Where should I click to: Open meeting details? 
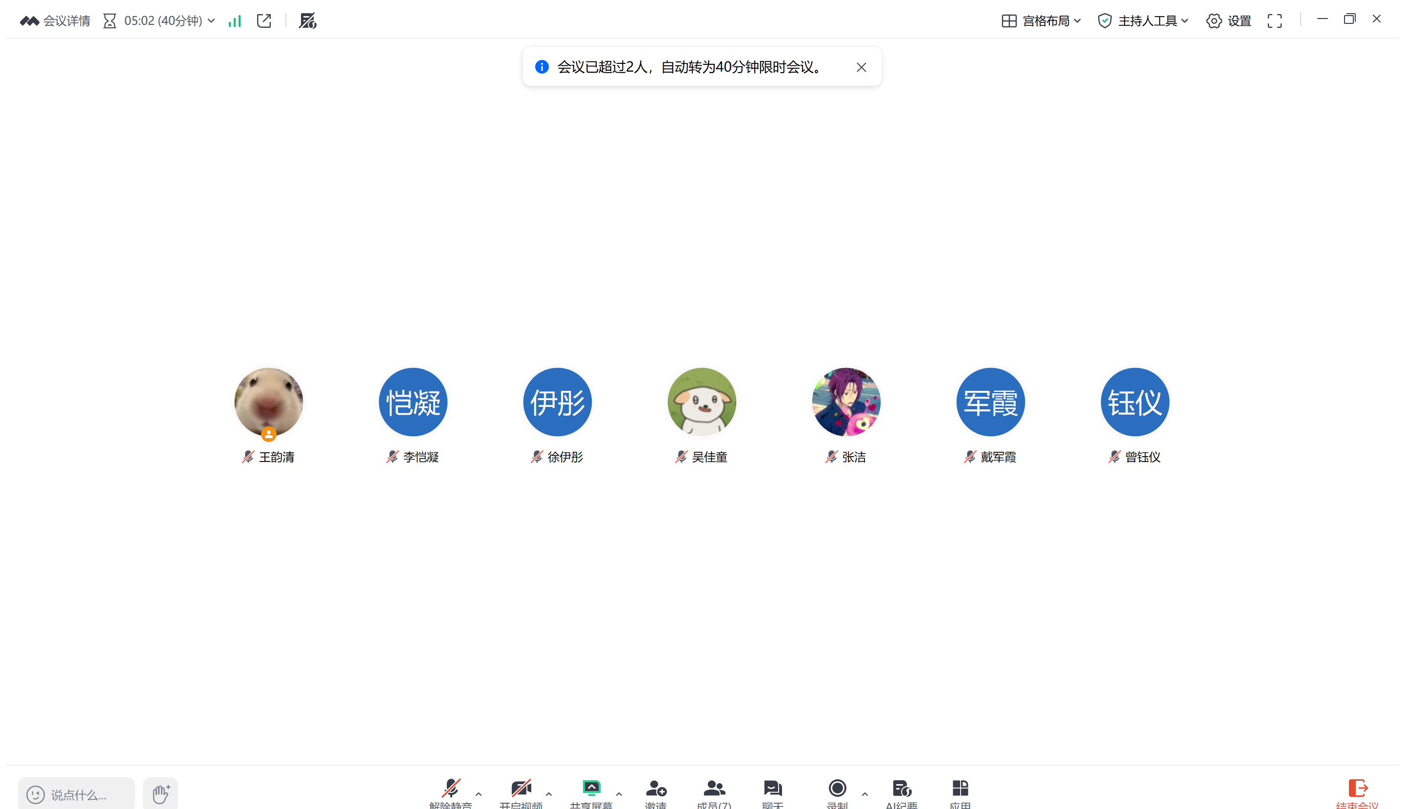pyautogui.click(x=56, y=21)
